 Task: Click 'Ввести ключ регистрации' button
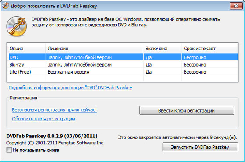tap(187, 110)
